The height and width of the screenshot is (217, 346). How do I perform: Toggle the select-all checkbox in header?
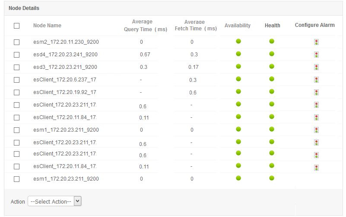click(x=17, y=26)
